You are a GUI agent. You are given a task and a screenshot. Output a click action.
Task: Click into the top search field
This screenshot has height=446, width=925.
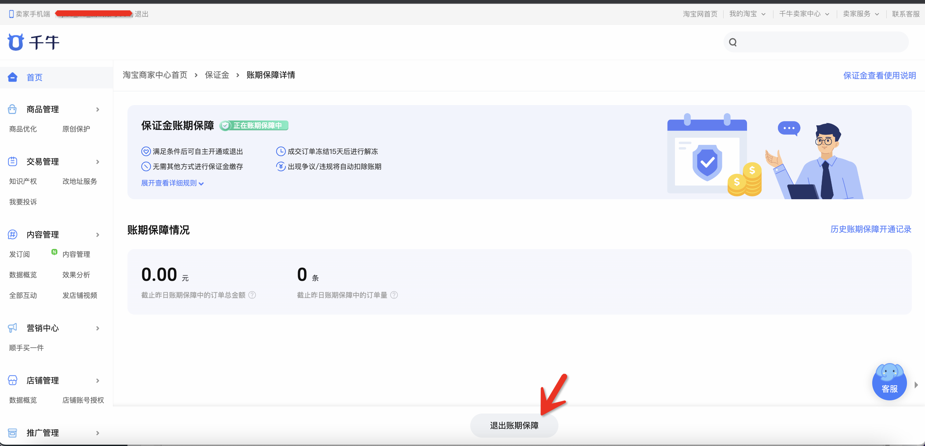tap(816, 42)
